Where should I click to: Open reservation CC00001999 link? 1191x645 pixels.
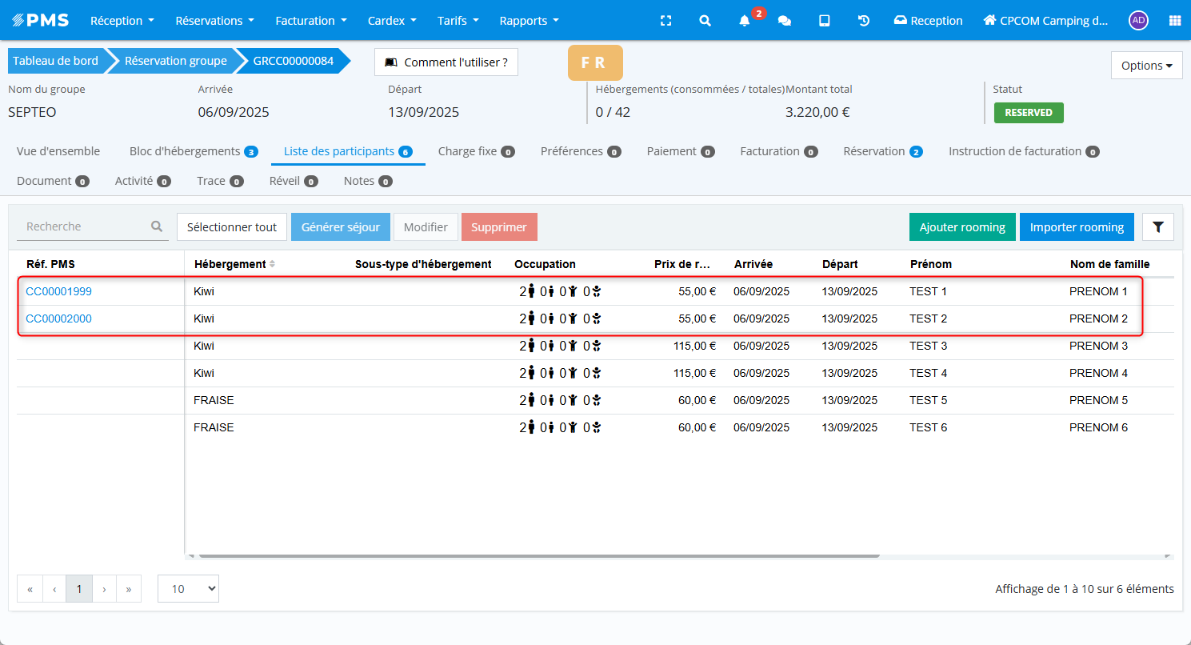click(58, 291)
